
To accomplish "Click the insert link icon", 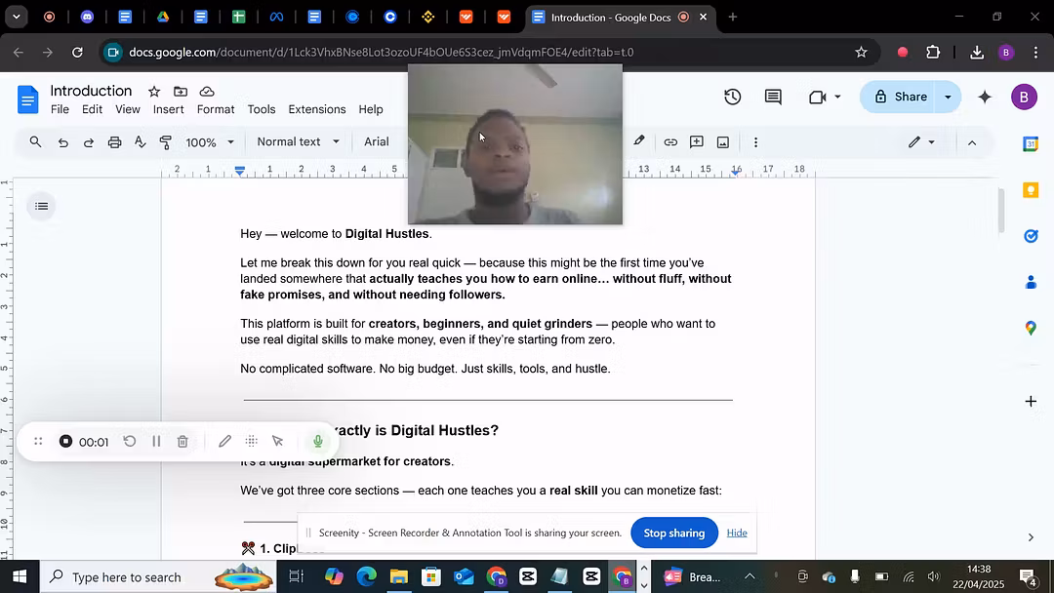I will (x=670, y=142).
